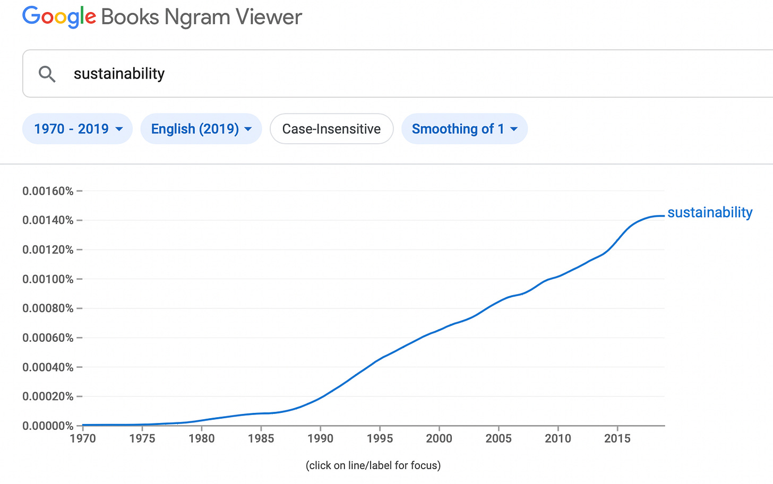
Task: Click the 2005 x-axis label
Action: coord(499,438)
